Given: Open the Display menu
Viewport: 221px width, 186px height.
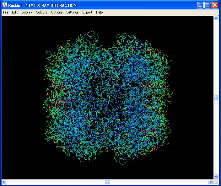Looking at the screenshot, I should click(27, 12).
